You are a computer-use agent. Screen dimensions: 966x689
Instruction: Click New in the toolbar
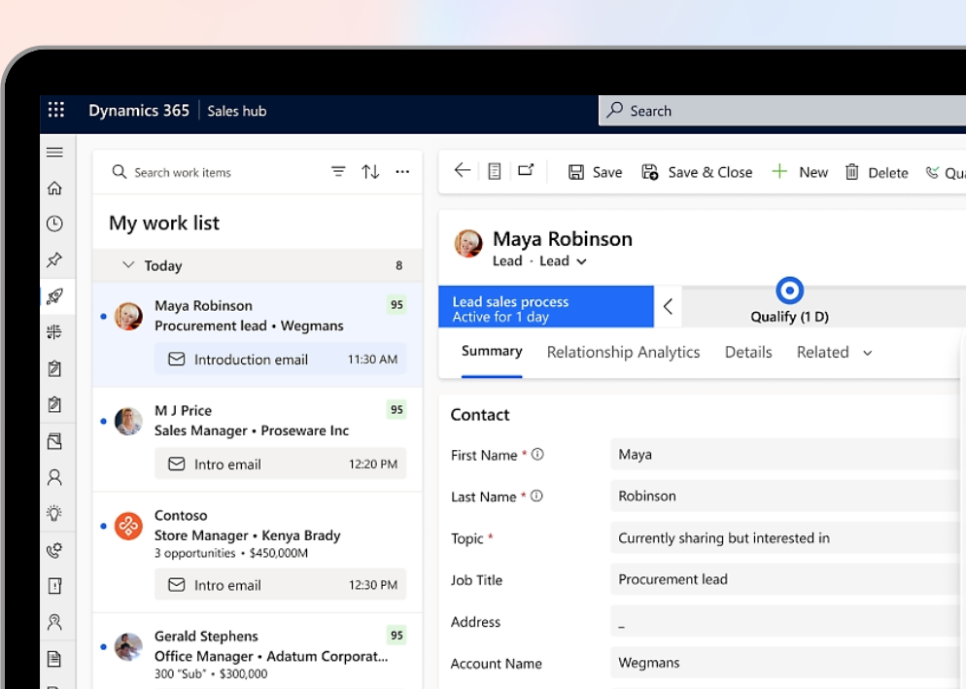click(x=800, y=173)
